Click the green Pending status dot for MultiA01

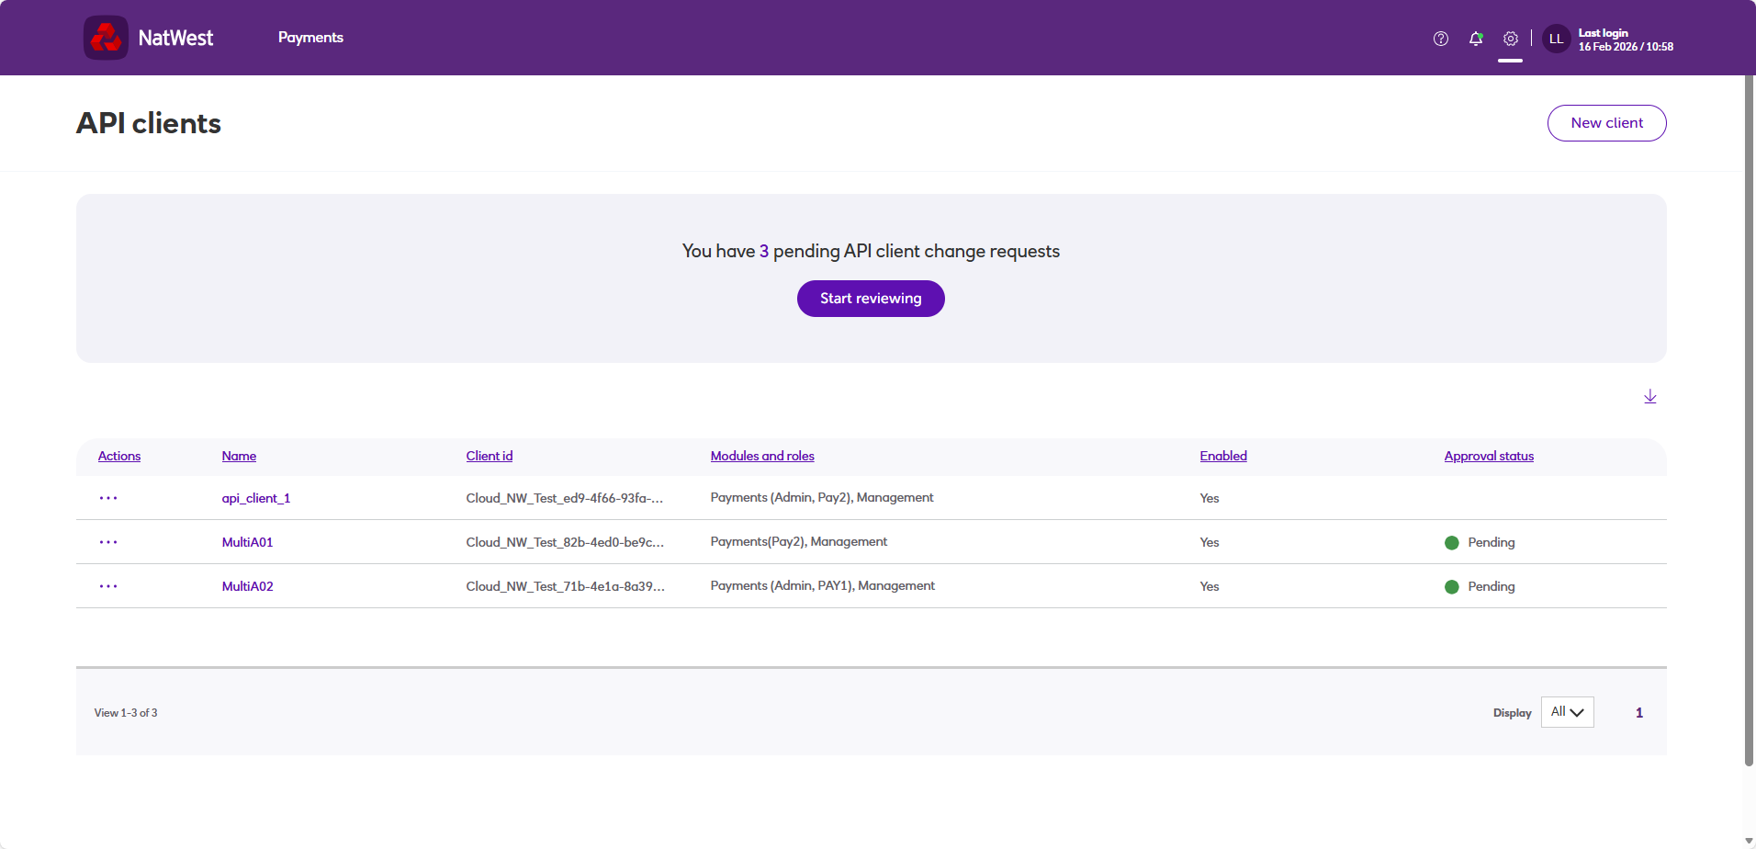tap(1452, 543)
